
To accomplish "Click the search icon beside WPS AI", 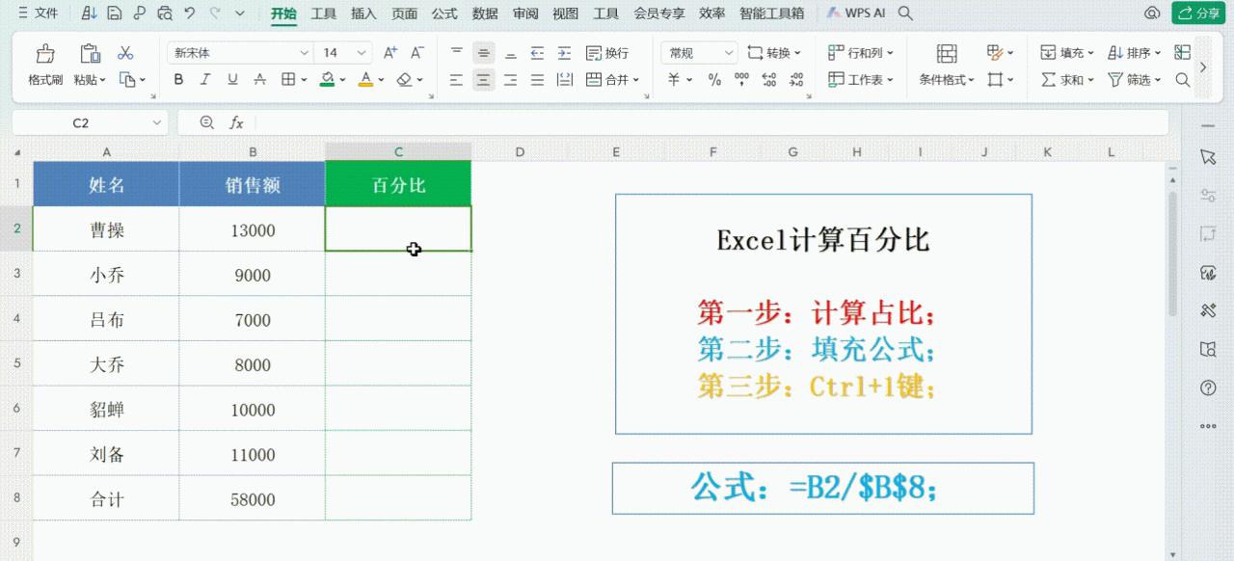I will pyautogui.click(x=905, y=13).
